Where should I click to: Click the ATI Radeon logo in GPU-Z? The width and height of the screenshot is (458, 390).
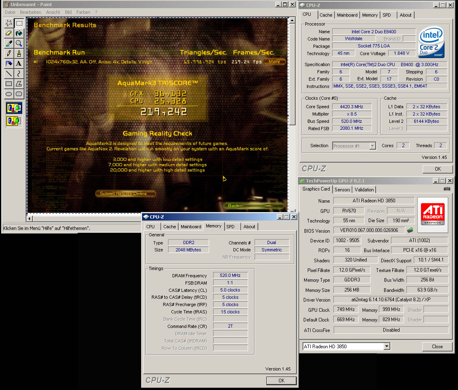(x=432, y=215)
